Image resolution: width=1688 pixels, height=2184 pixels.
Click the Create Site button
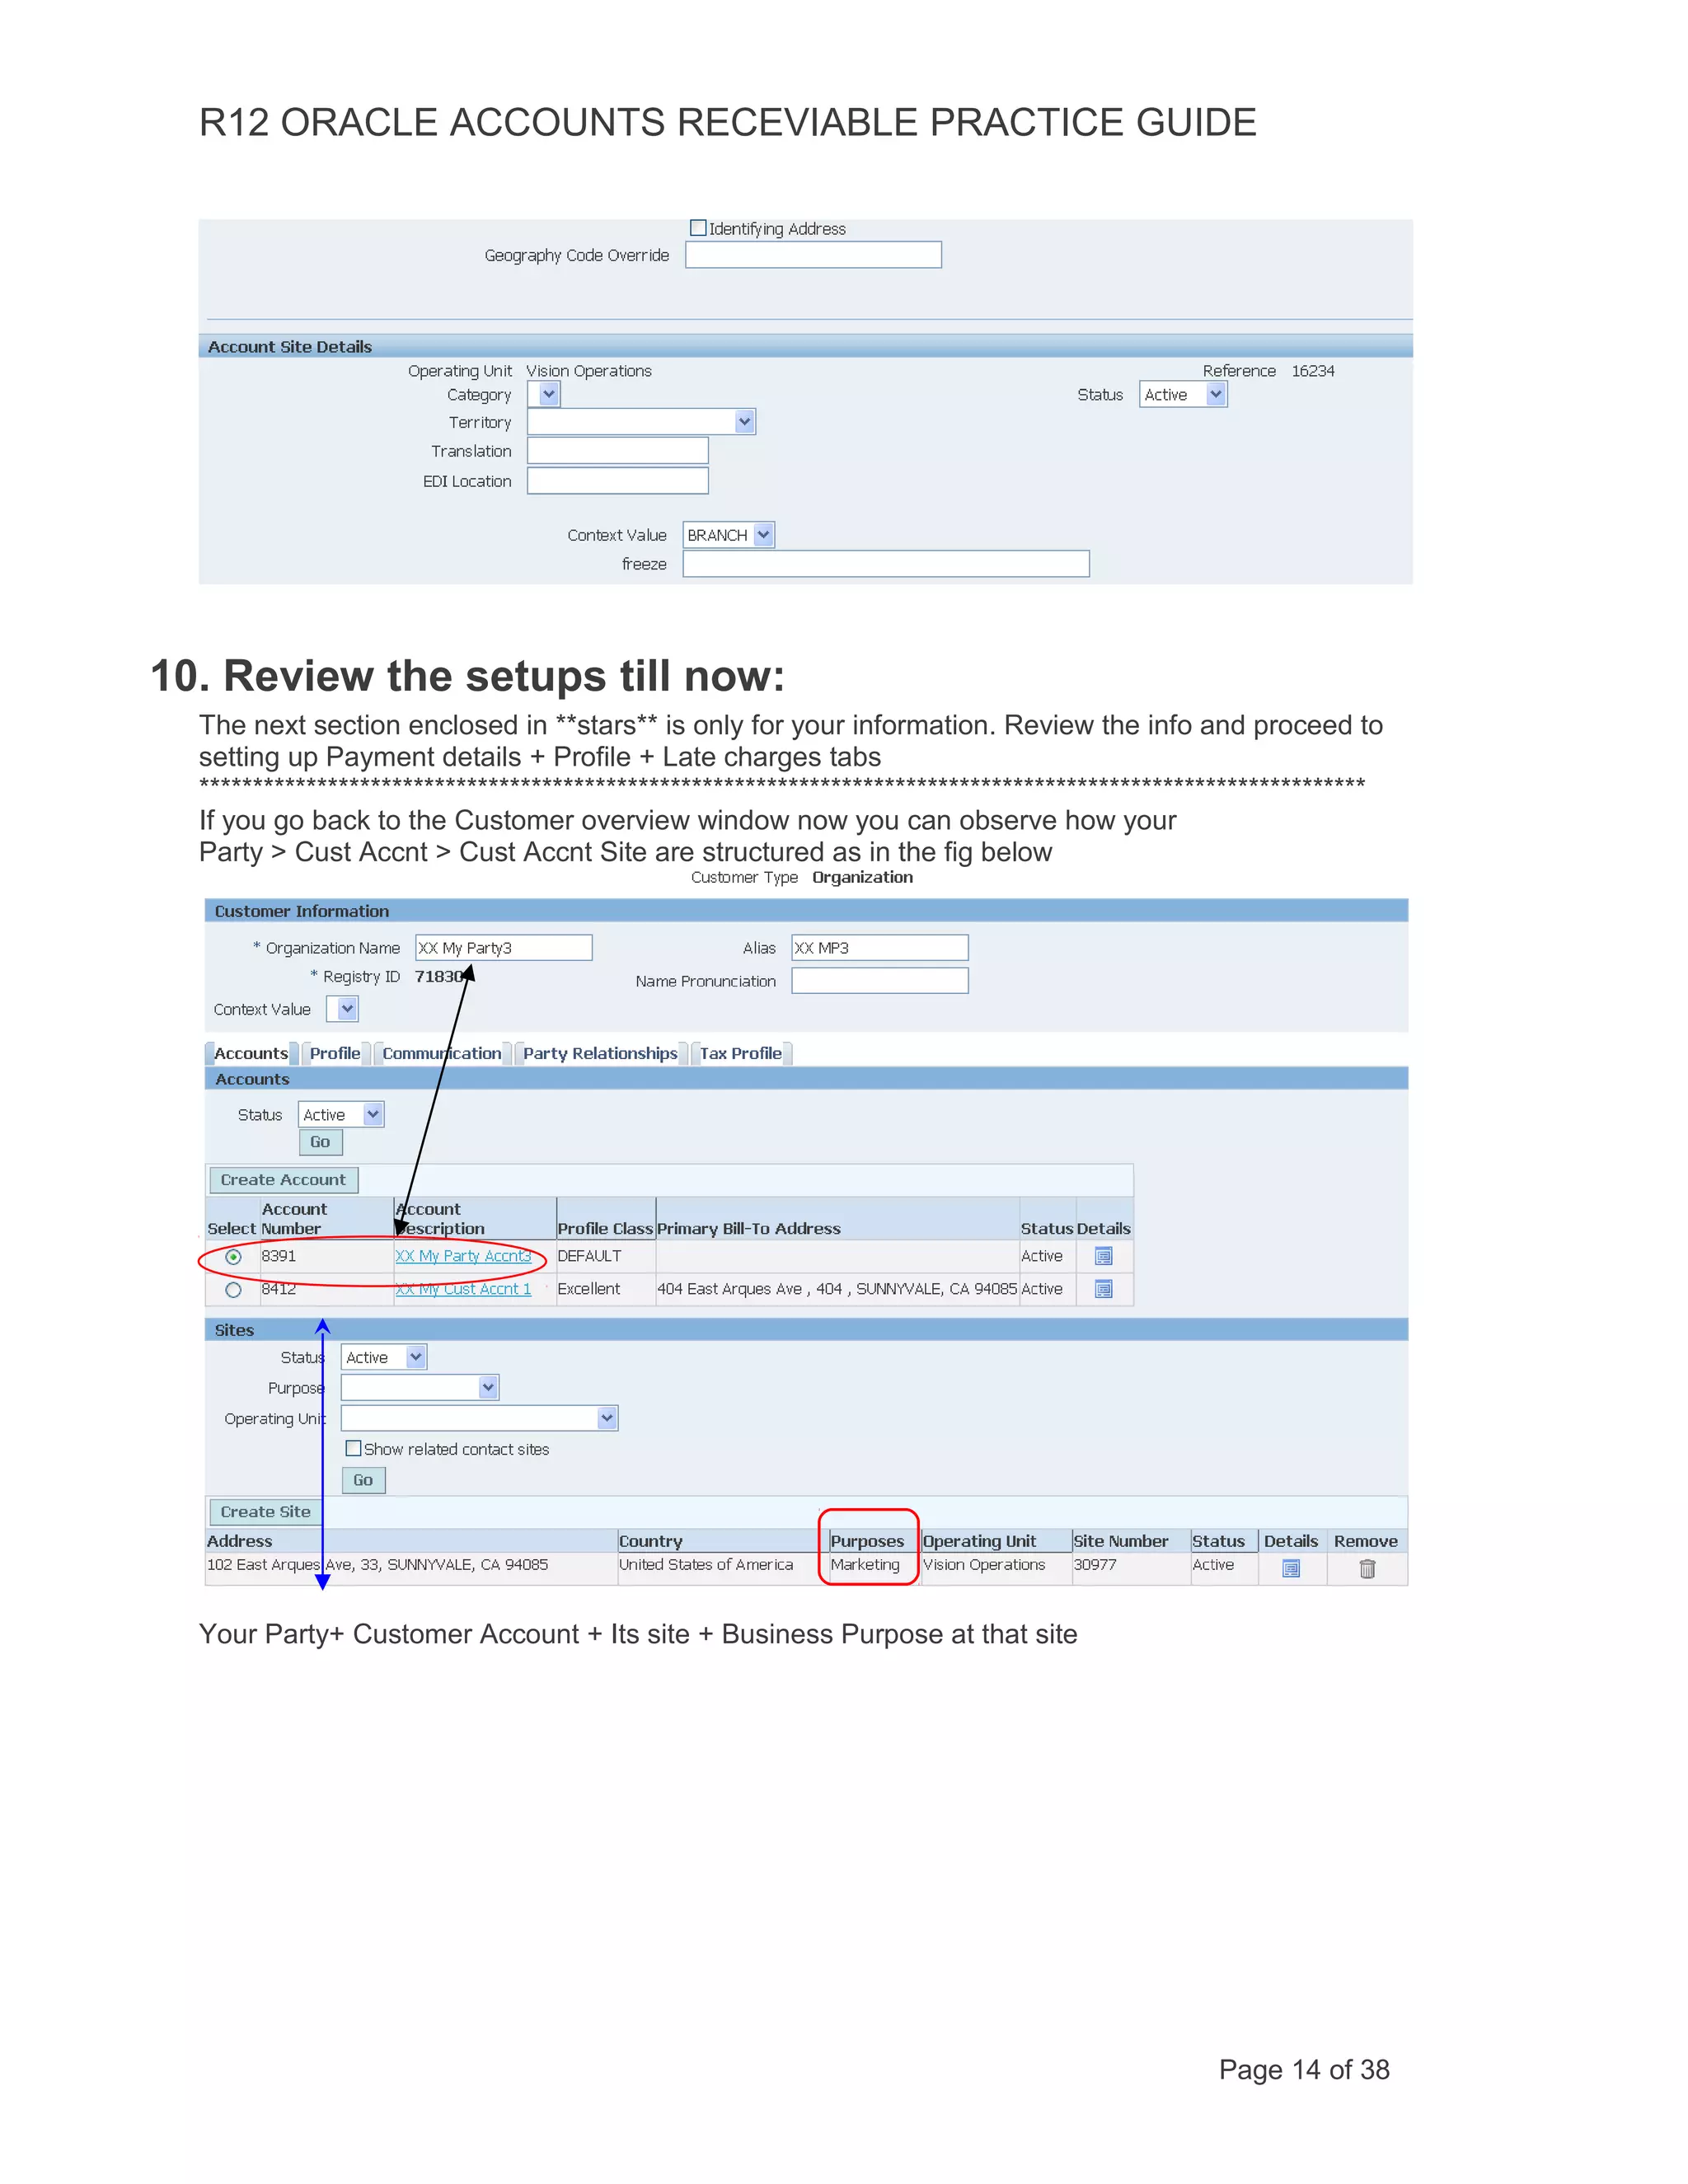pos(266,1512)
